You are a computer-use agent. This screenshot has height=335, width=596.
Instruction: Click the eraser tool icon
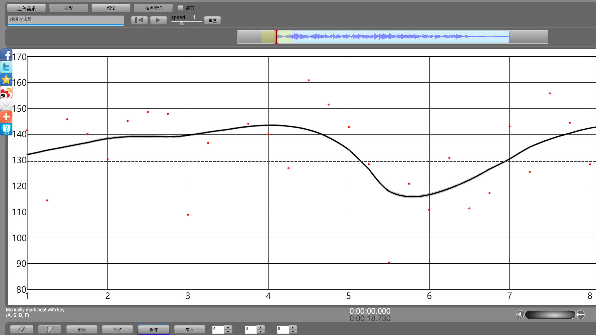[x=21, y=329]
